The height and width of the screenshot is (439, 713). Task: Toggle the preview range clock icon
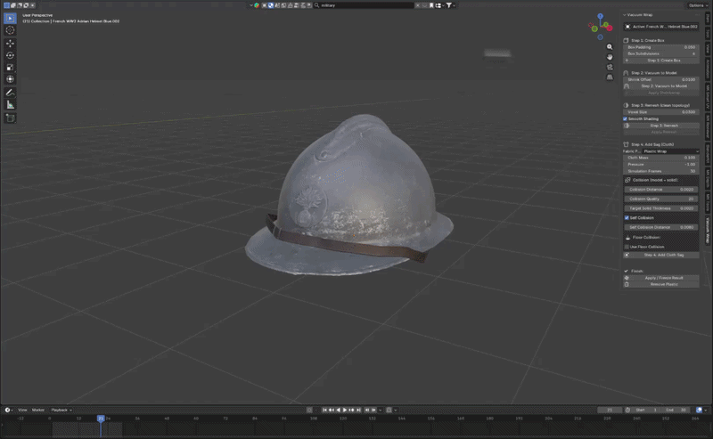pos(627,410)
